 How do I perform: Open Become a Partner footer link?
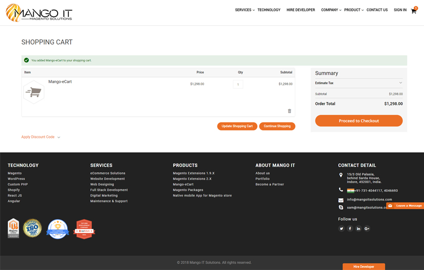[270, 185]
